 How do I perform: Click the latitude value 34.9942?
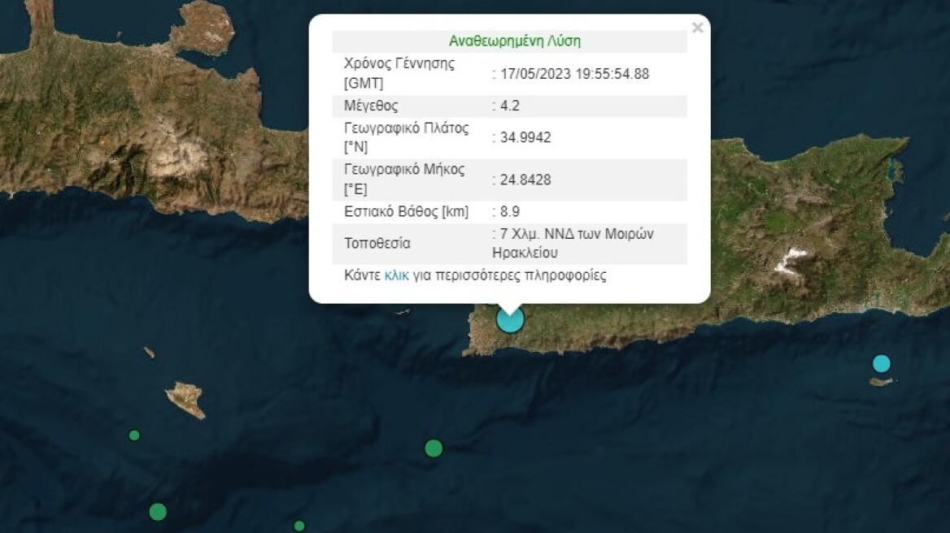pos(526,137)
